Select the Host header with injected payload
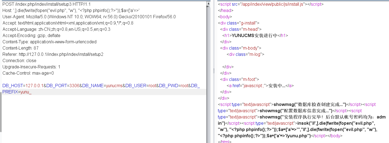389x143 pixels. pyautogui.click(x=71, y=11)
